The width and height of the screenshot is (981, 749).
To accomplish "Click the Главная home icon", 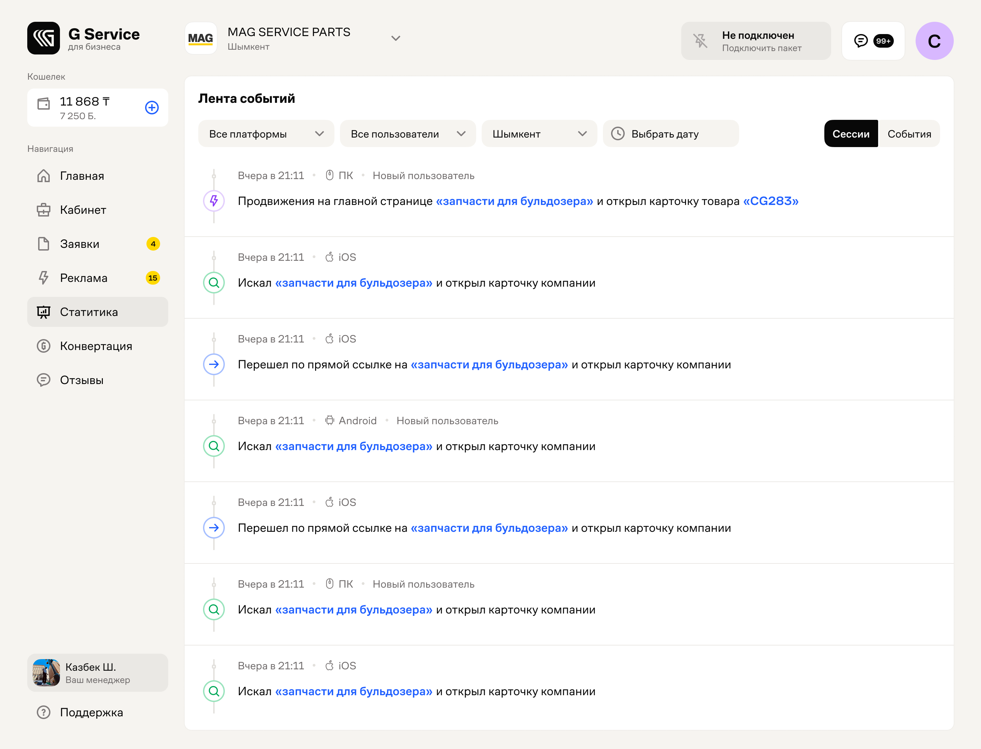I will pos(43,176).
